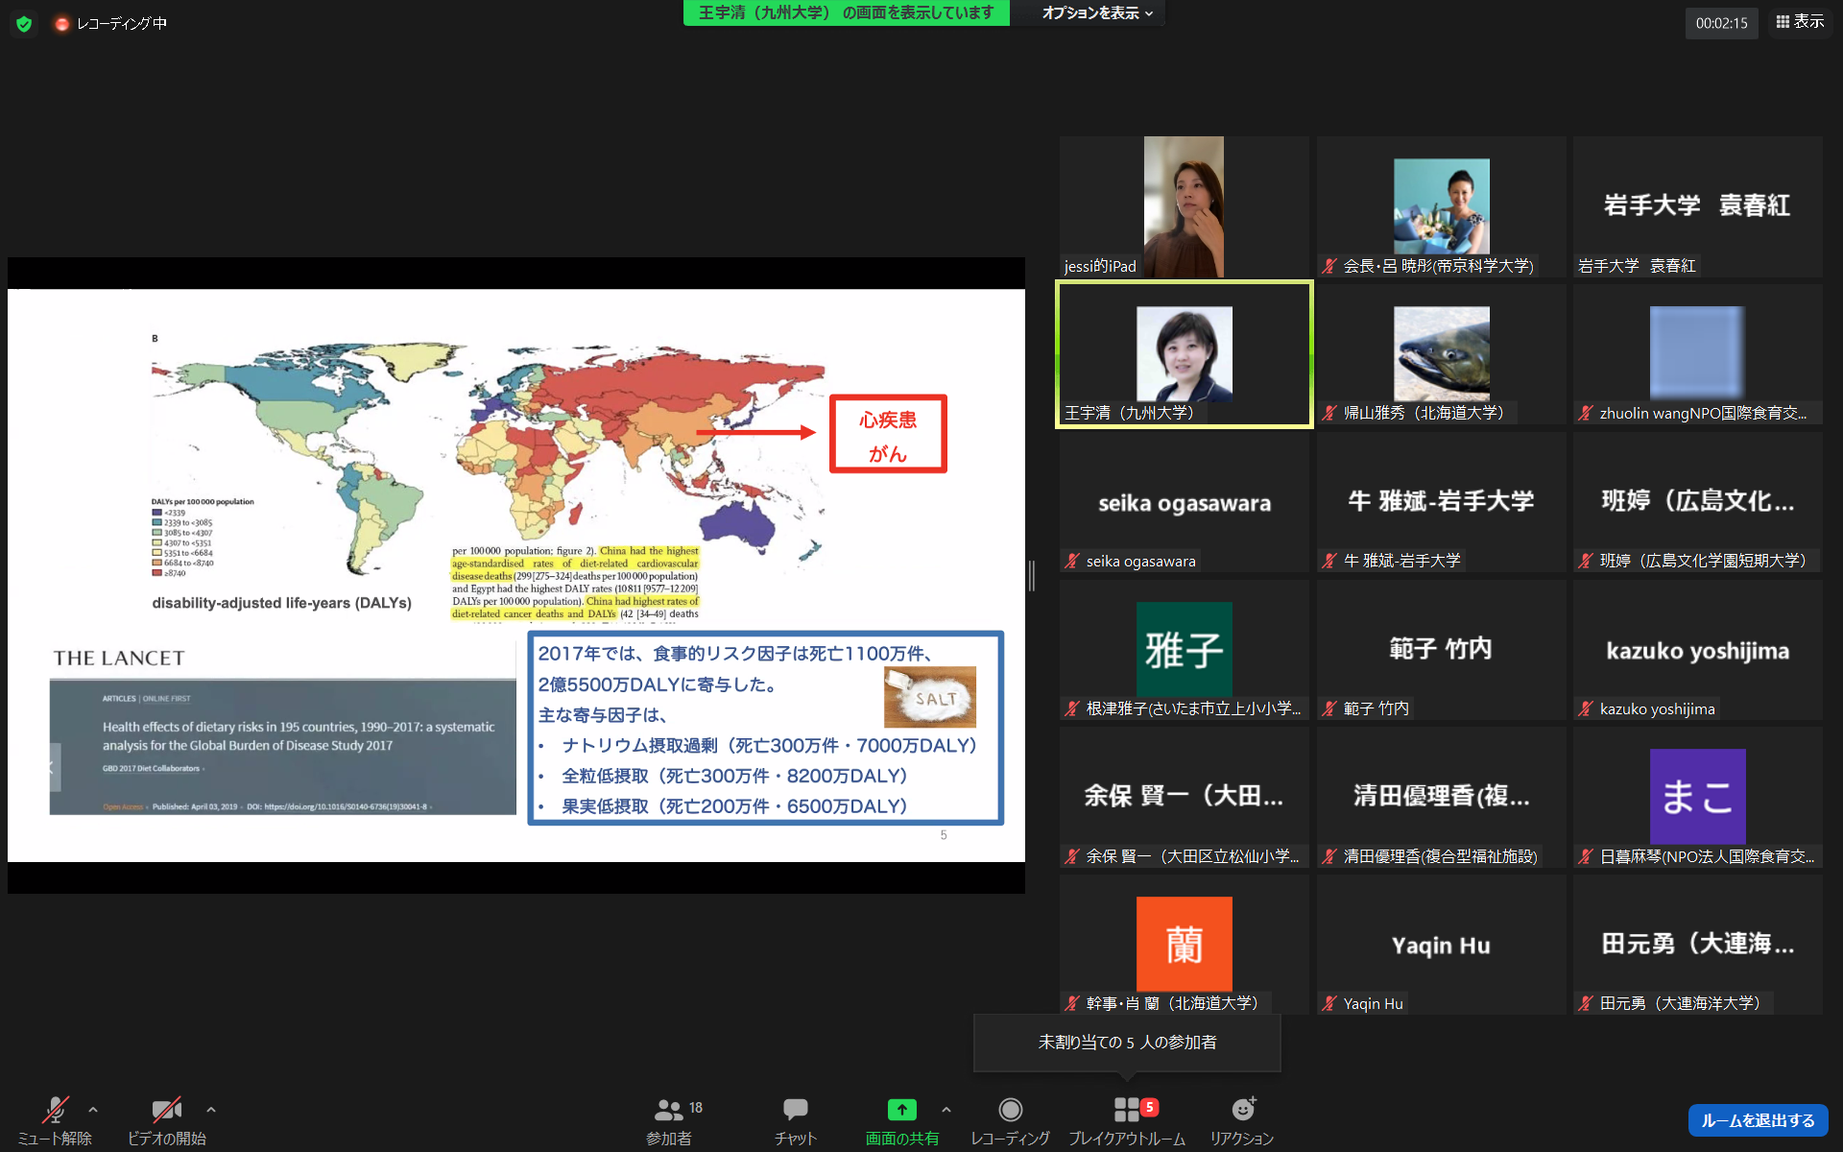Viewport: 1843px width, 1152px height.
Task: Expand share screen options arrow
Action: coord(946,1110)
